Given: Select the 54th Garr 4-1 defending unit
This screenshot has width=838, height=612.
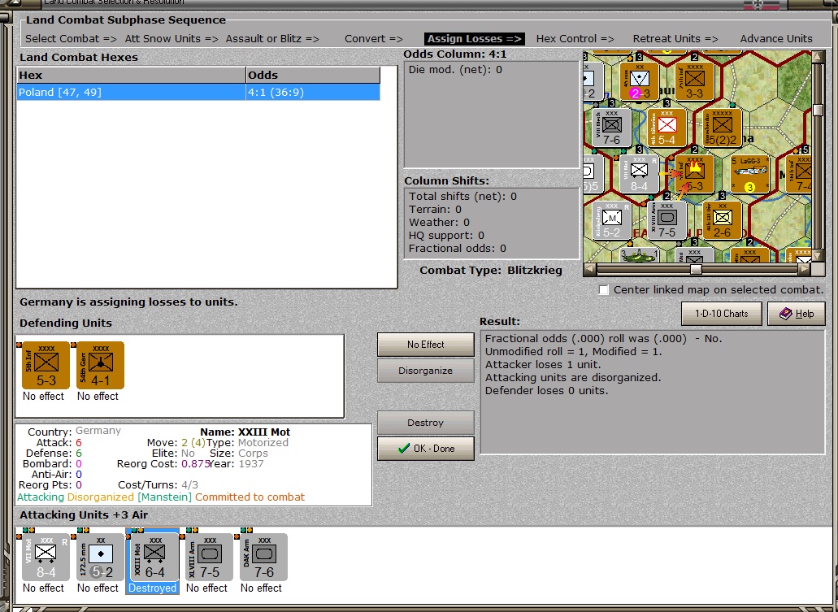Looking at the screenshot, I should [x=100, y=366].
